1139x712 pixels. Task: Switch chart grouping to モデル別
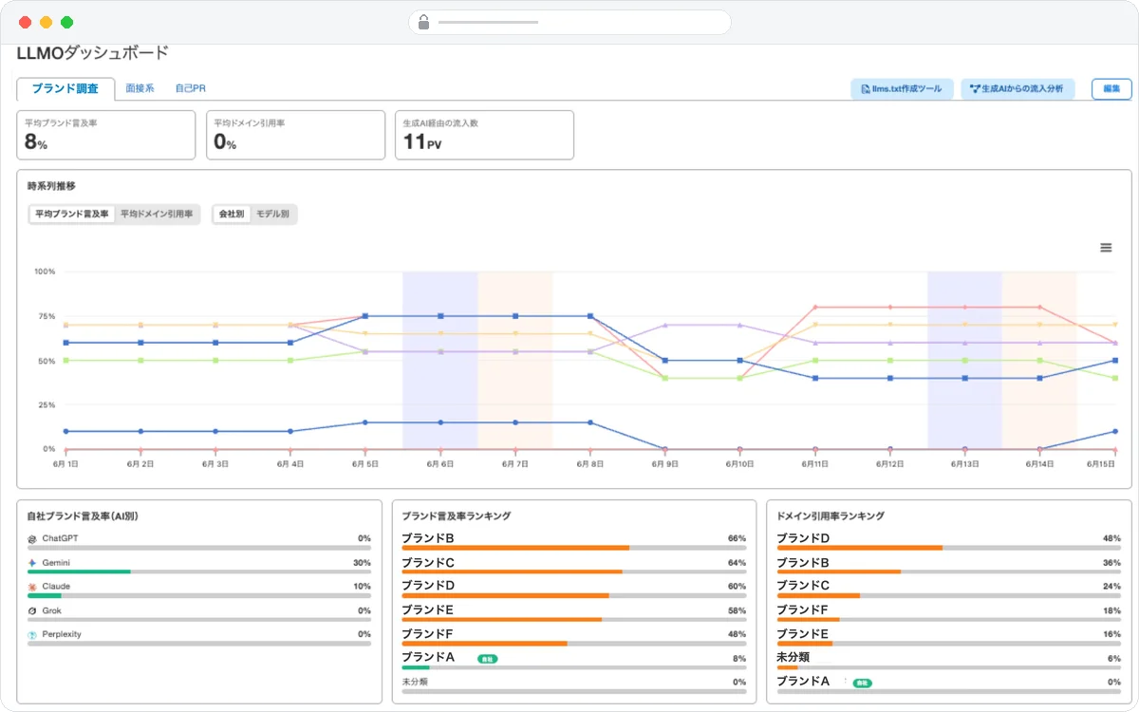(x=272, y=215)
